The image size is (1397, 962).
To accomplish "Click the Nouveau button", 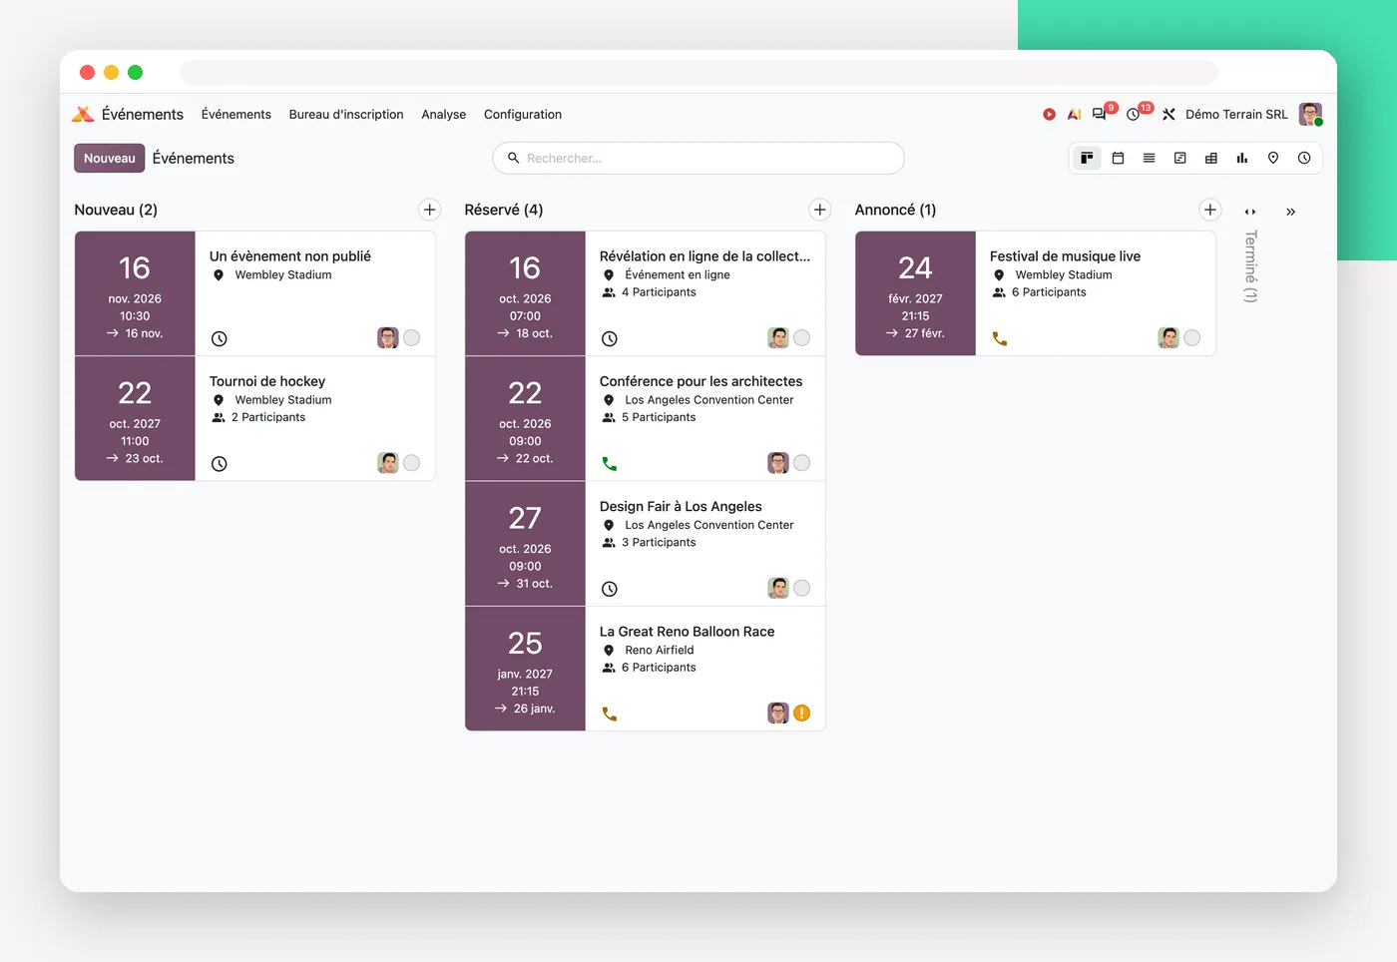I will 110,158.
